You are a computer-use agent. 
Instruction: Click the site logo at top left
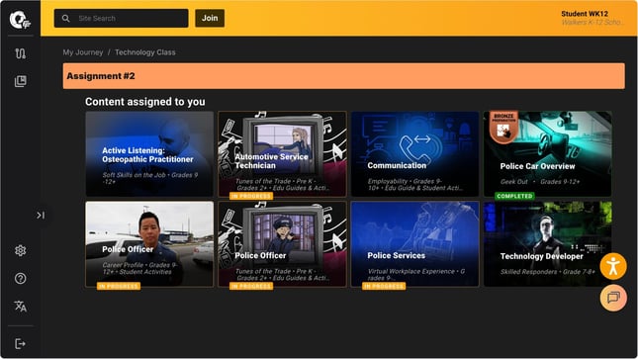coord(20,20)
